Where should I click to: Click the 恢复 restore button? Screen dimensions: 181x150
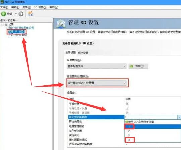138,66
